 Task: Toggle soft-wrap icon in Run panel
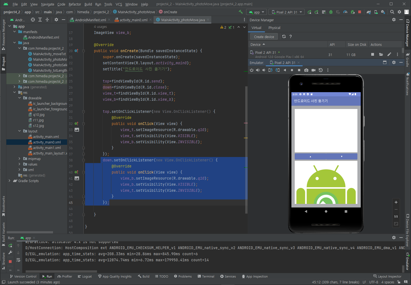18,260
